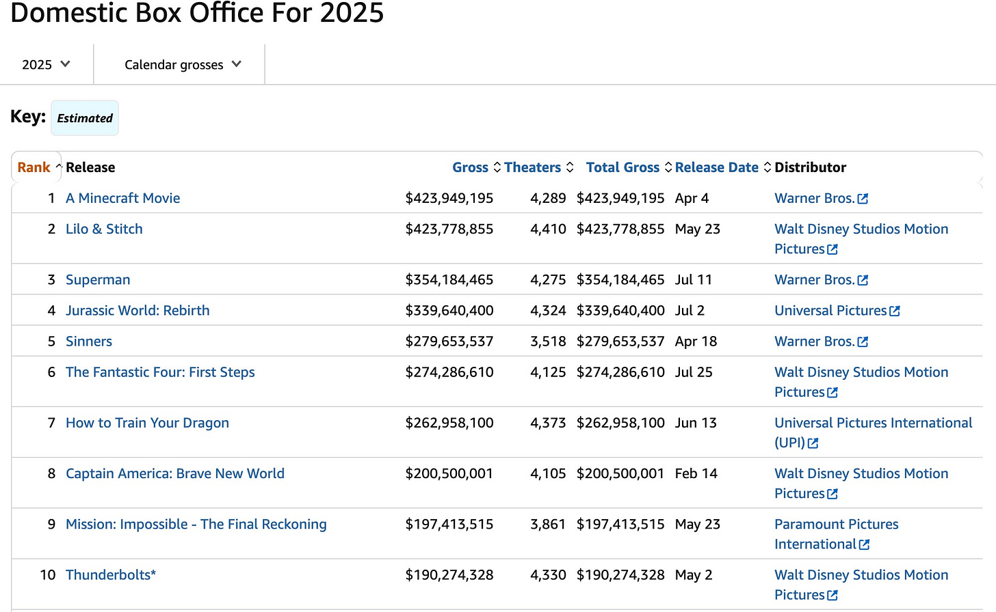The image size is (996, 612).
Task: Click the ascending arrow beside Rank
Action: tap(59, 167)
